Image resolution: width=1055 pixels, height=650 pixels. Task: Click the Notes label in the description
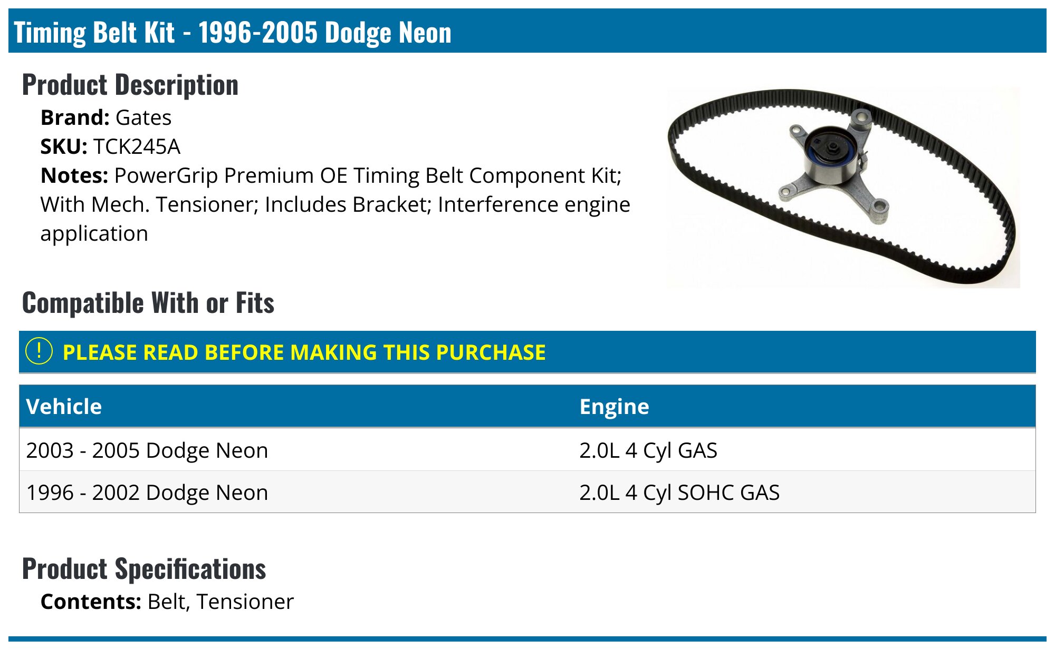[x=74, y=175]
